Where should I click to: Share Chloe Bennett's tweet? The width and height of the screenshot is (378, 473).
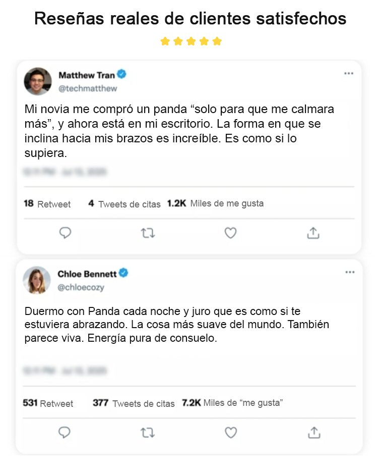tap(314, 433)
